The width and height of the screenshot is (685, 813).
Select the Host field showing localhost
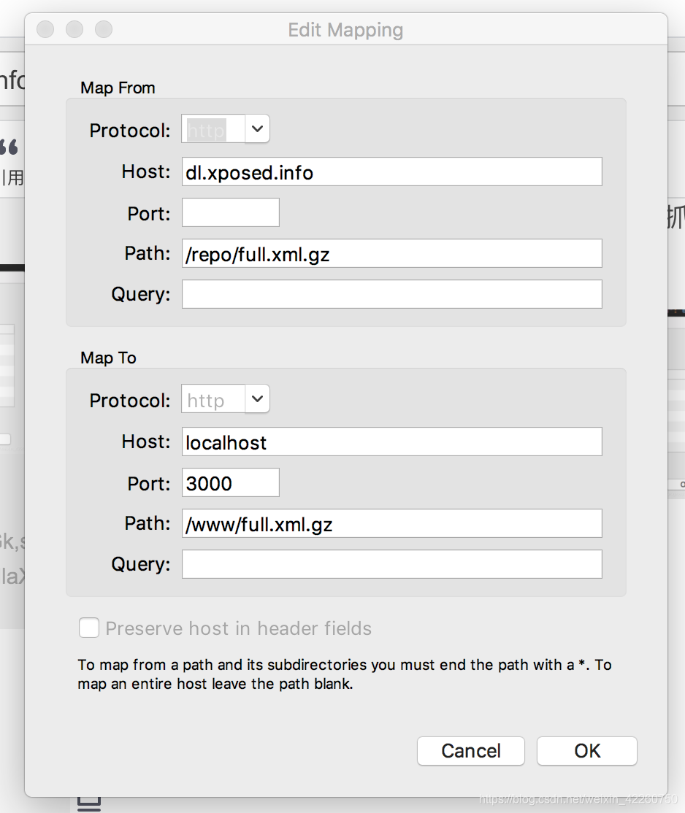391,442
